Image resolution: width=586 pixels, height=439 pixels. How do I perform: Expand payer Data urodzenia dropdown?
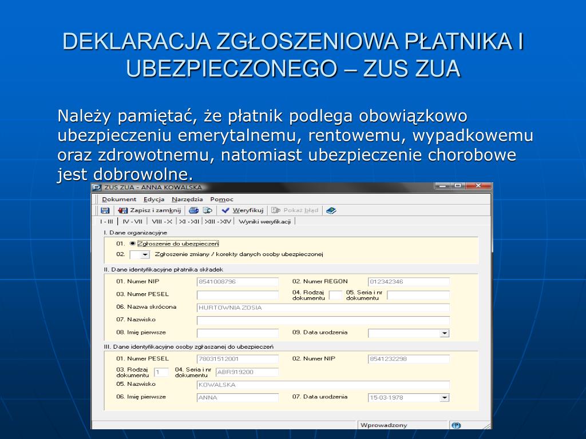click(x=444, y=333)
